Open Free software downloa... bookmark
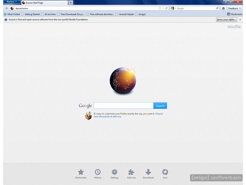 pos(100,14)
